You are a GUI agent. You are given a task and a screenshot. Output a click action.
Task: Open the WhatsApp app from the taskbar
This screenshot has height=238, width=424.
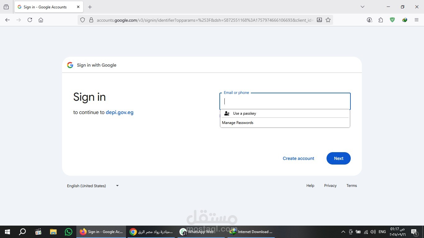[69, 232]
